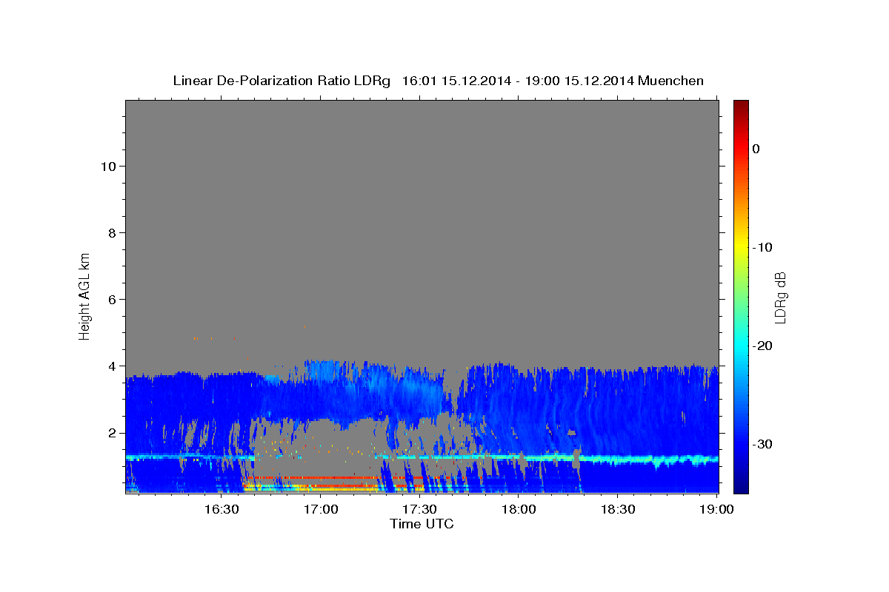
Task: Select the 18:30 time tick label
Action: coord(618,509)
